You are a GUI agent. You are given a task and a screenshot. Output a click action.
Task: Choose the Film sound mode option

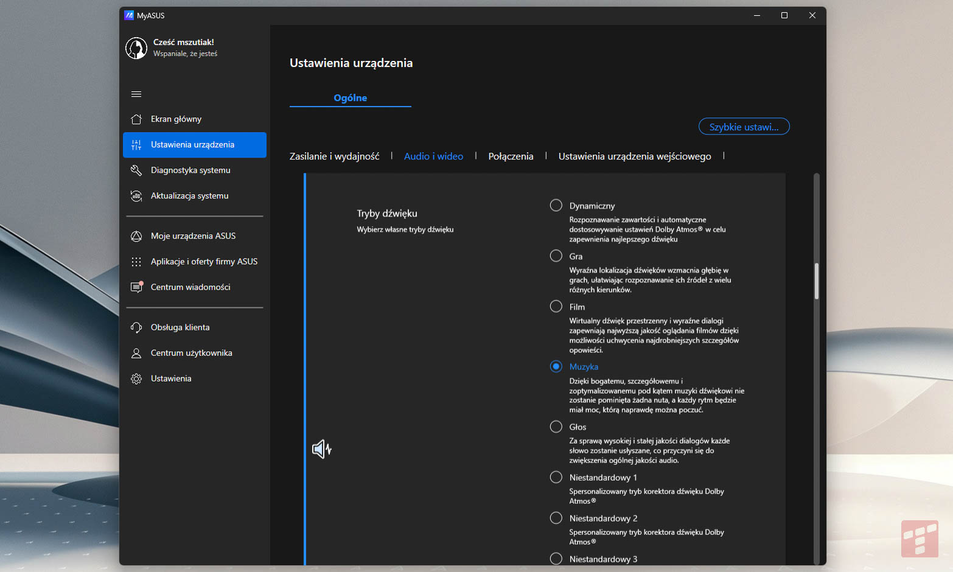pos(556,307)
